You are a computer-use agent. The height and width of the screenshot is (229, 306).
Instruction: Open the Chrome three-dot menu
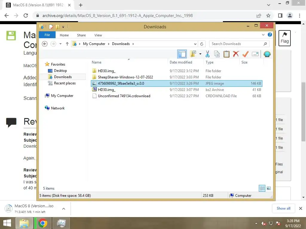[x=299, y=16]
